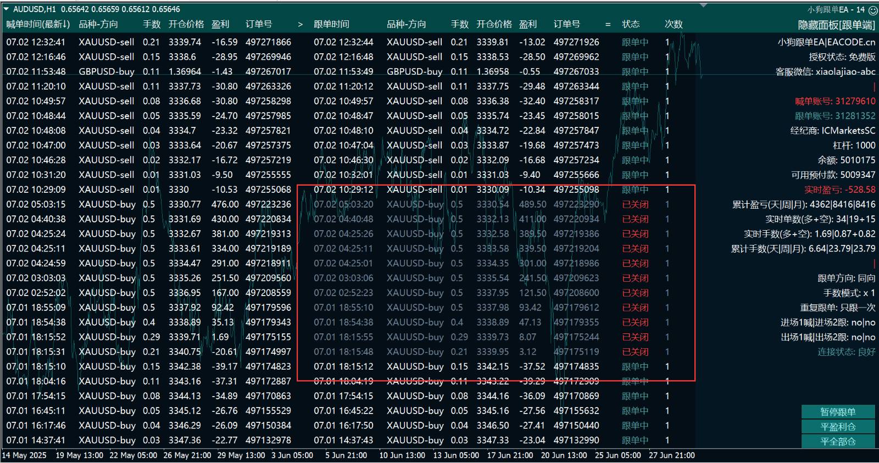Click 累计手数(天|周|月) line
This screenshot has height=463, width=879.
pos(803,249)
